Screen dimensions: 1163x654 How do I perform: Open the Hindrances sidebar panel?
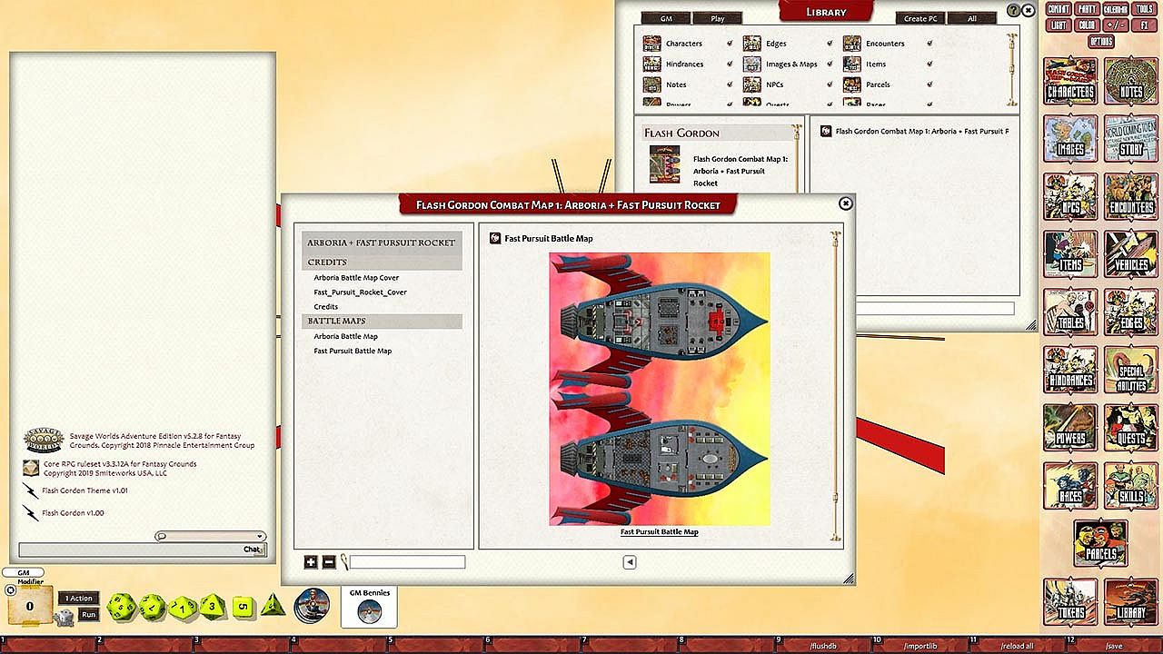pos(1070,371)
